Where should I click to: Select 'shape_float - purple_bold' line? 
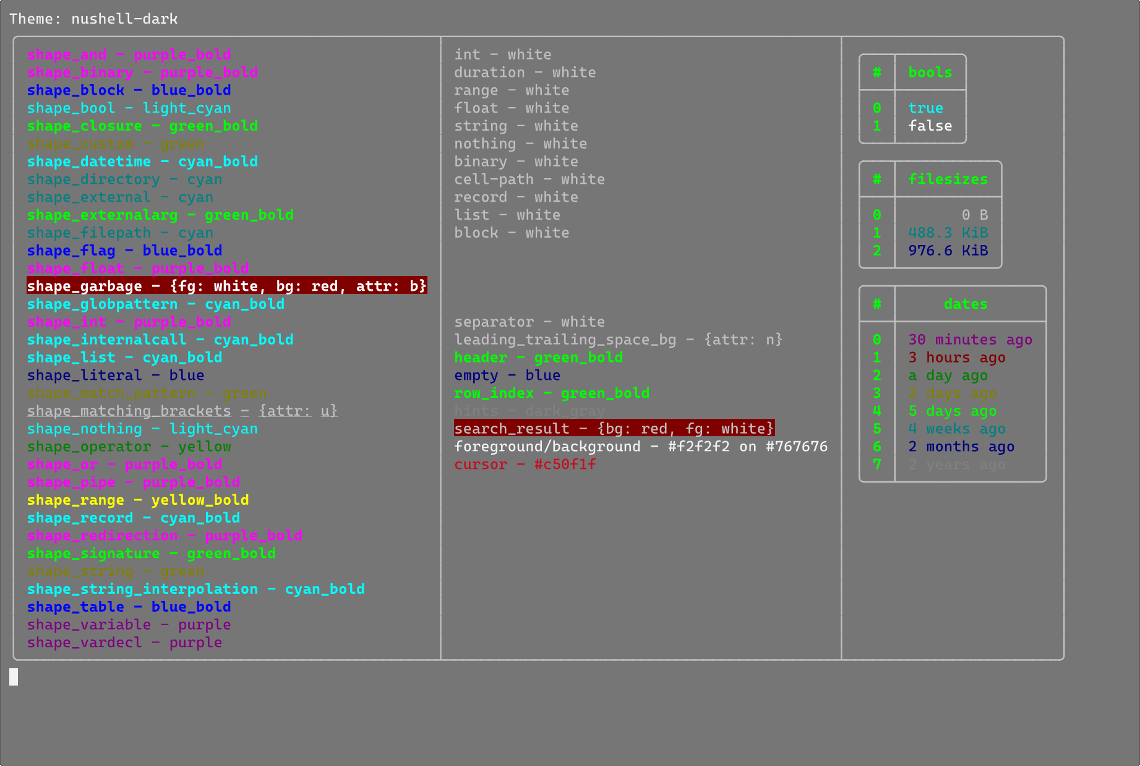138,269
